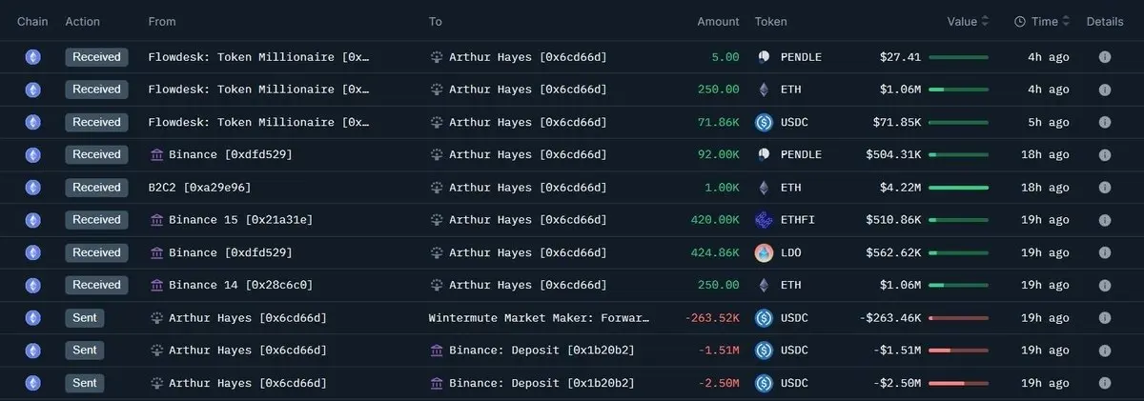The width and height of the screenshot is (1144, 401).
Task: Open details info icon for -263.52K USDC row
Action: click(1105, 318)
